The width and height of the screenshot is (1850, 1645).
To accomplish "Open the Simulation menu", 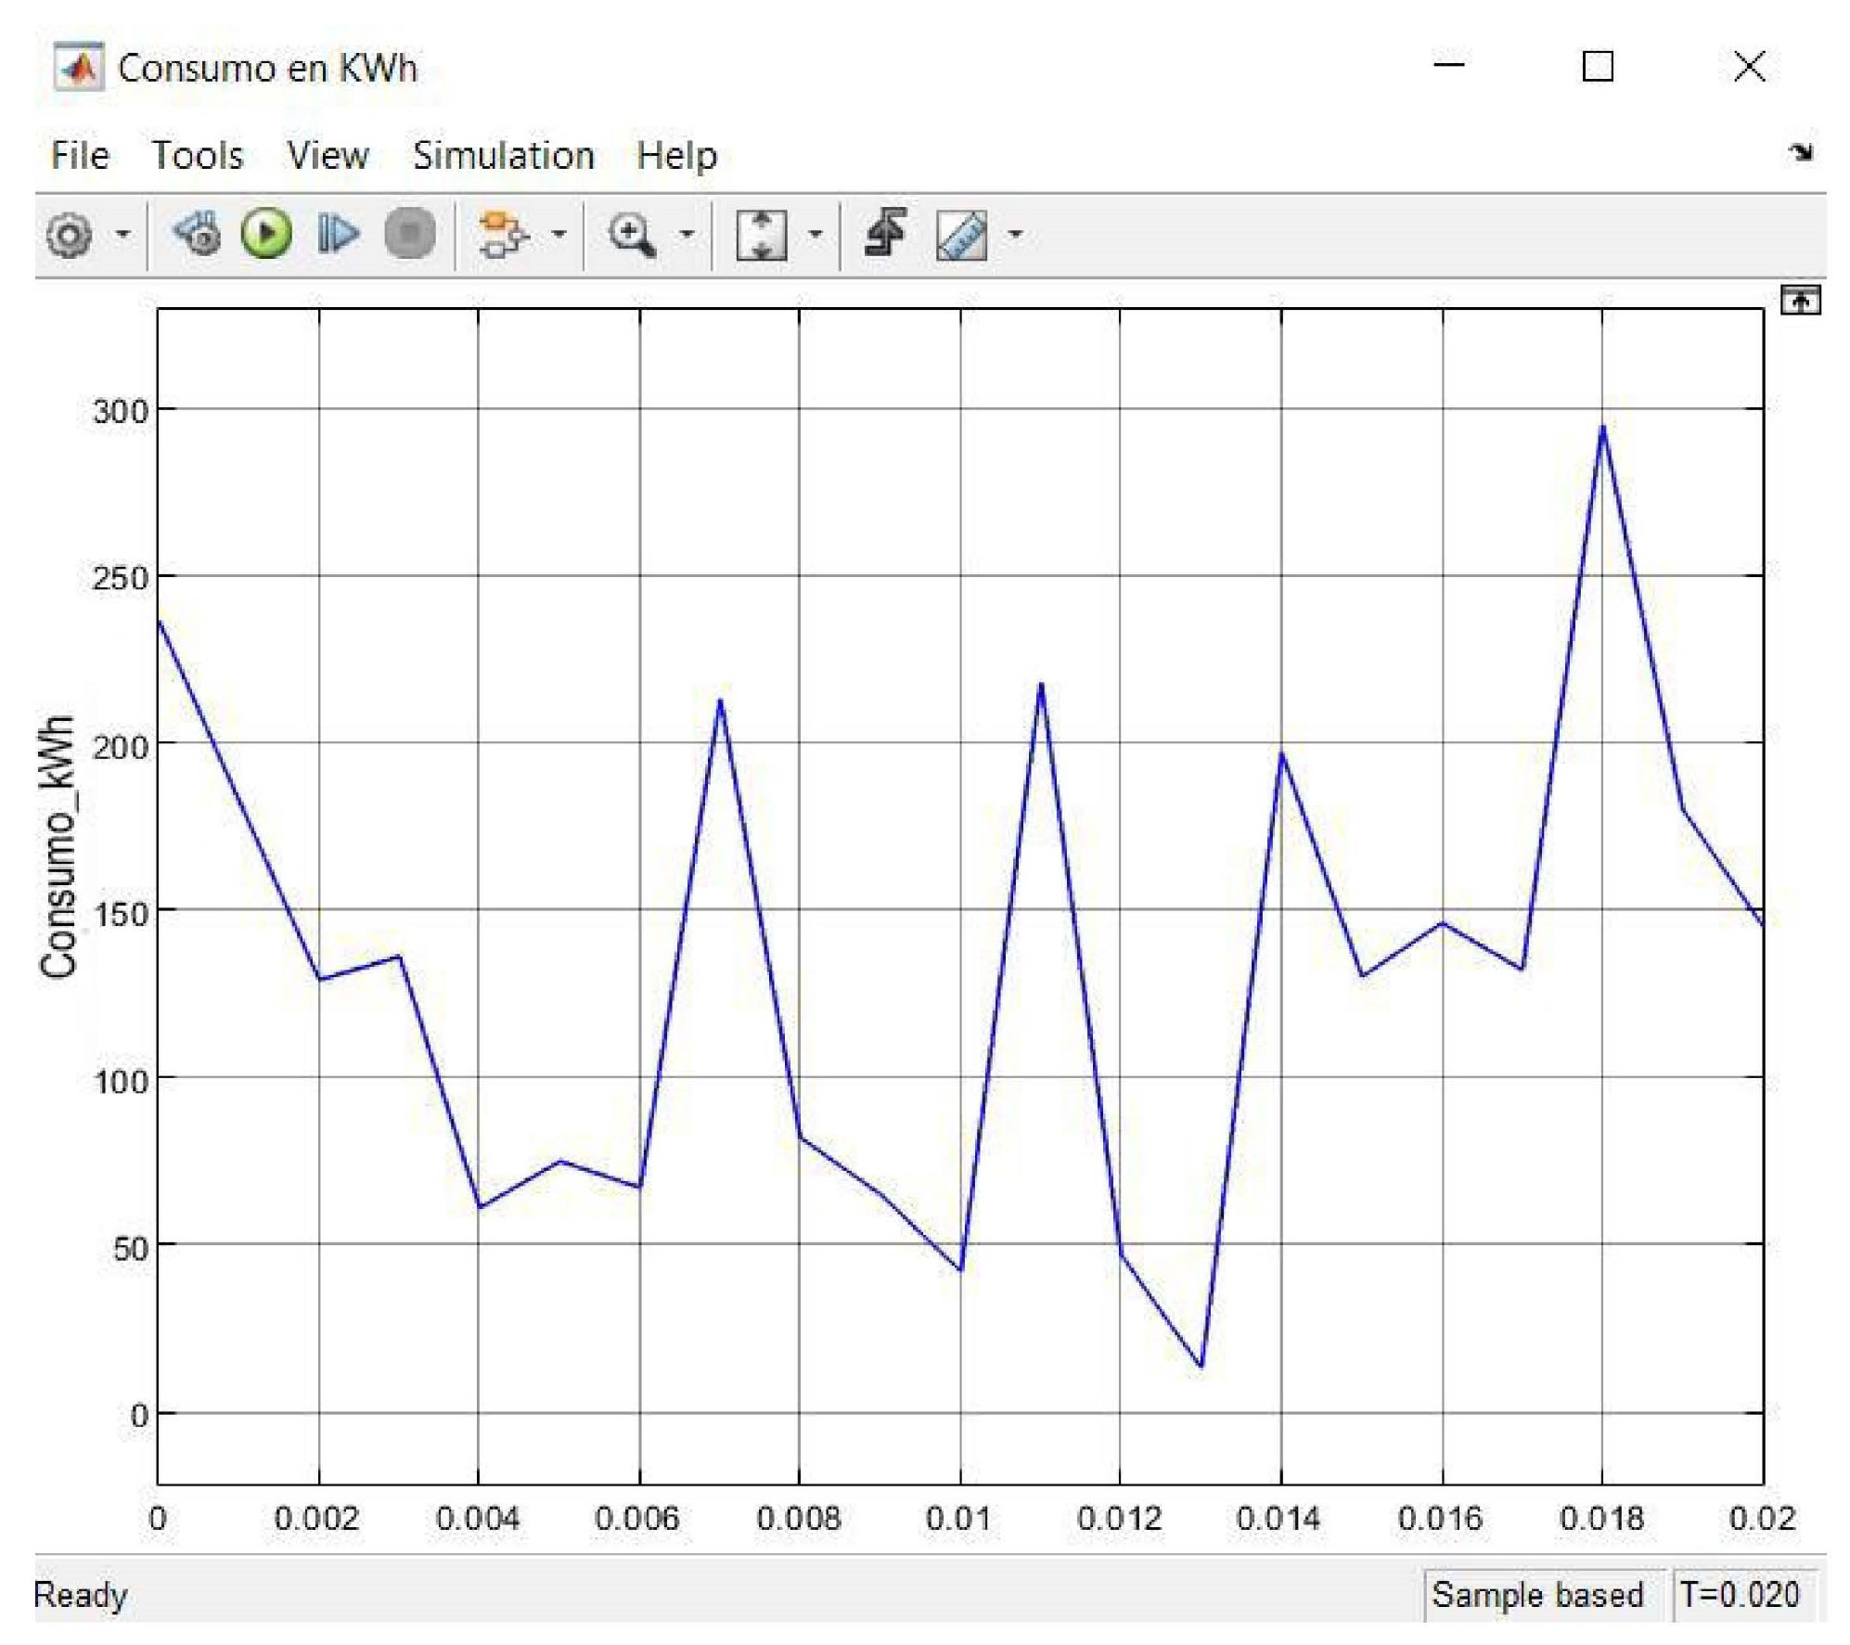I will point(503,155).
